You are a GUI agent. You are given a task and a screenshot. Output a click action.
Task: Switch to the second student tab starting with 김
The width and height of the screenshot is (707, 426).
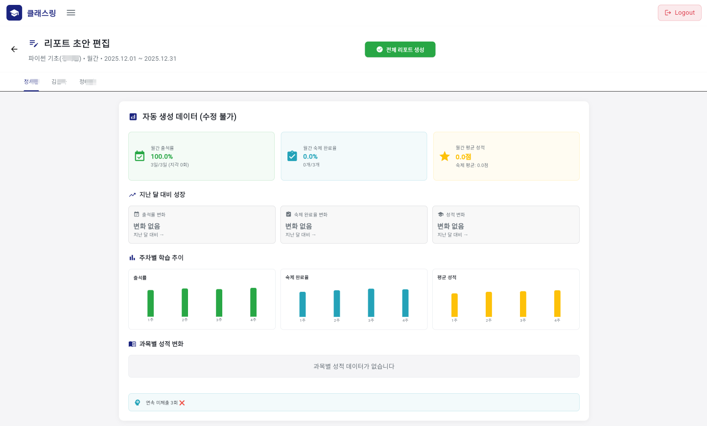tap(59, 82)
